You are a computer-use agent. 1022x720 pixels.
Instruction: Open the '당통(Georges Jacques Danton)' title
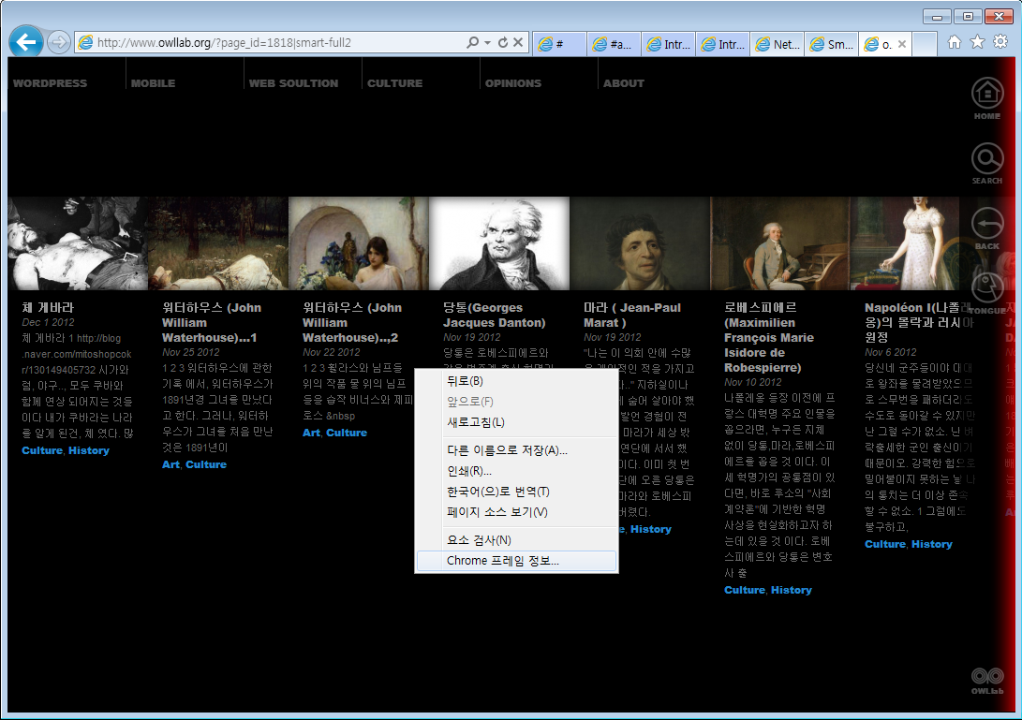click(494, 316)
